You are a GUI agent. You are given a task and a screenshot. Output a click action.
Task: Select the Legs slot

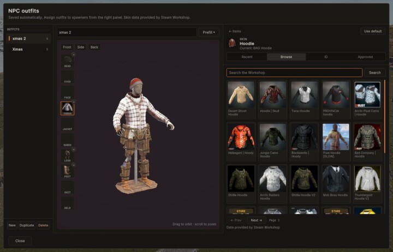click(x=68, y=156)
